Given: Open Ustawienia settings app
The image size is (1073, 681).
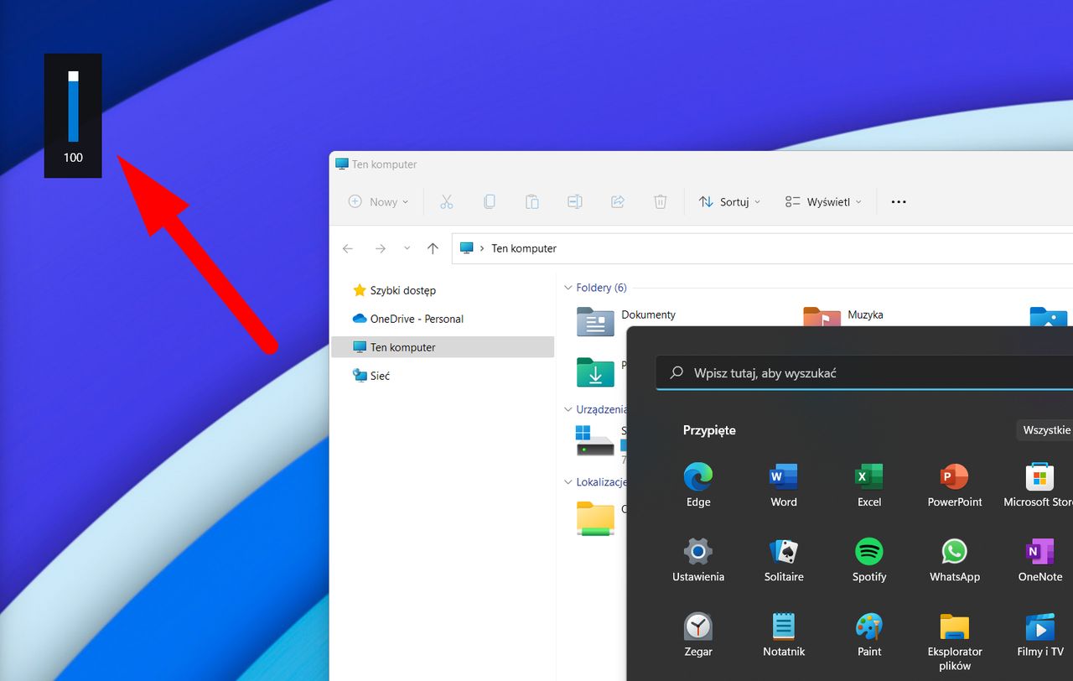Looking at the screenshot, I should click(x=698, y=560).
